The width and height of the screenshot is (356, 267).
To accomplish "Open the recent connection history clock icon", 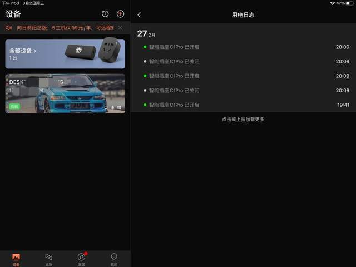I will (105, 14).
